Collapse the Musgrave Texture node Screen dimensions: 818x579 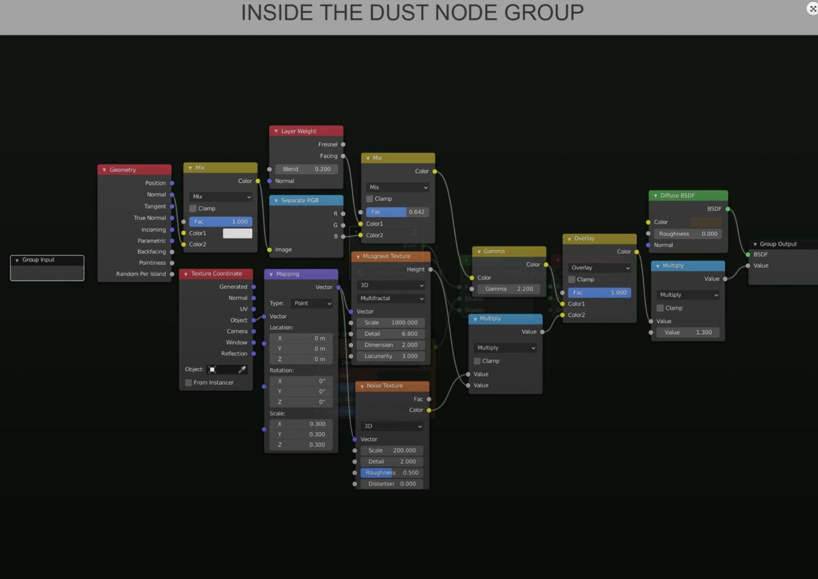point(358,257)
